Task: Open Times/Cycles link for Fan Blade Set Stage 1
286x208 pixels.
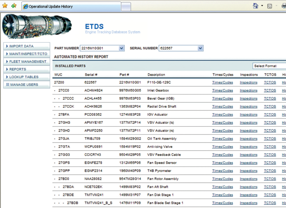Action: coord(222,203)
